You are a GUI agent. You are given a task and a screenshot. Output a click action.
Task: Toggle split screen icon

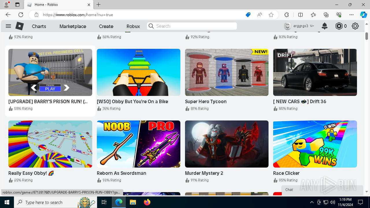[300, 15]
